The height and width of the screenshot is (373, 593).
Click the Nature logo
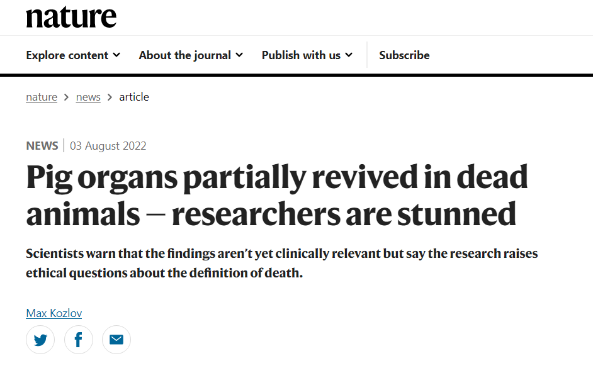[x=71, y=18]
